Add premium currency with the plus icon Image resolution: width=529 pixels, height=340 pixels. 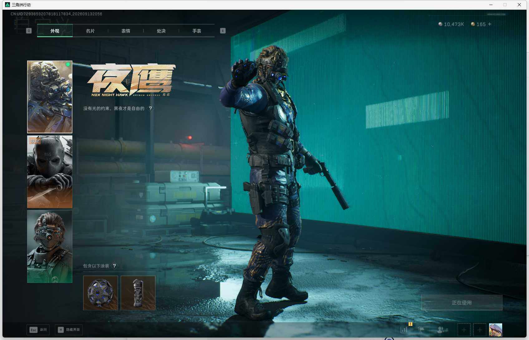point(490,24)
